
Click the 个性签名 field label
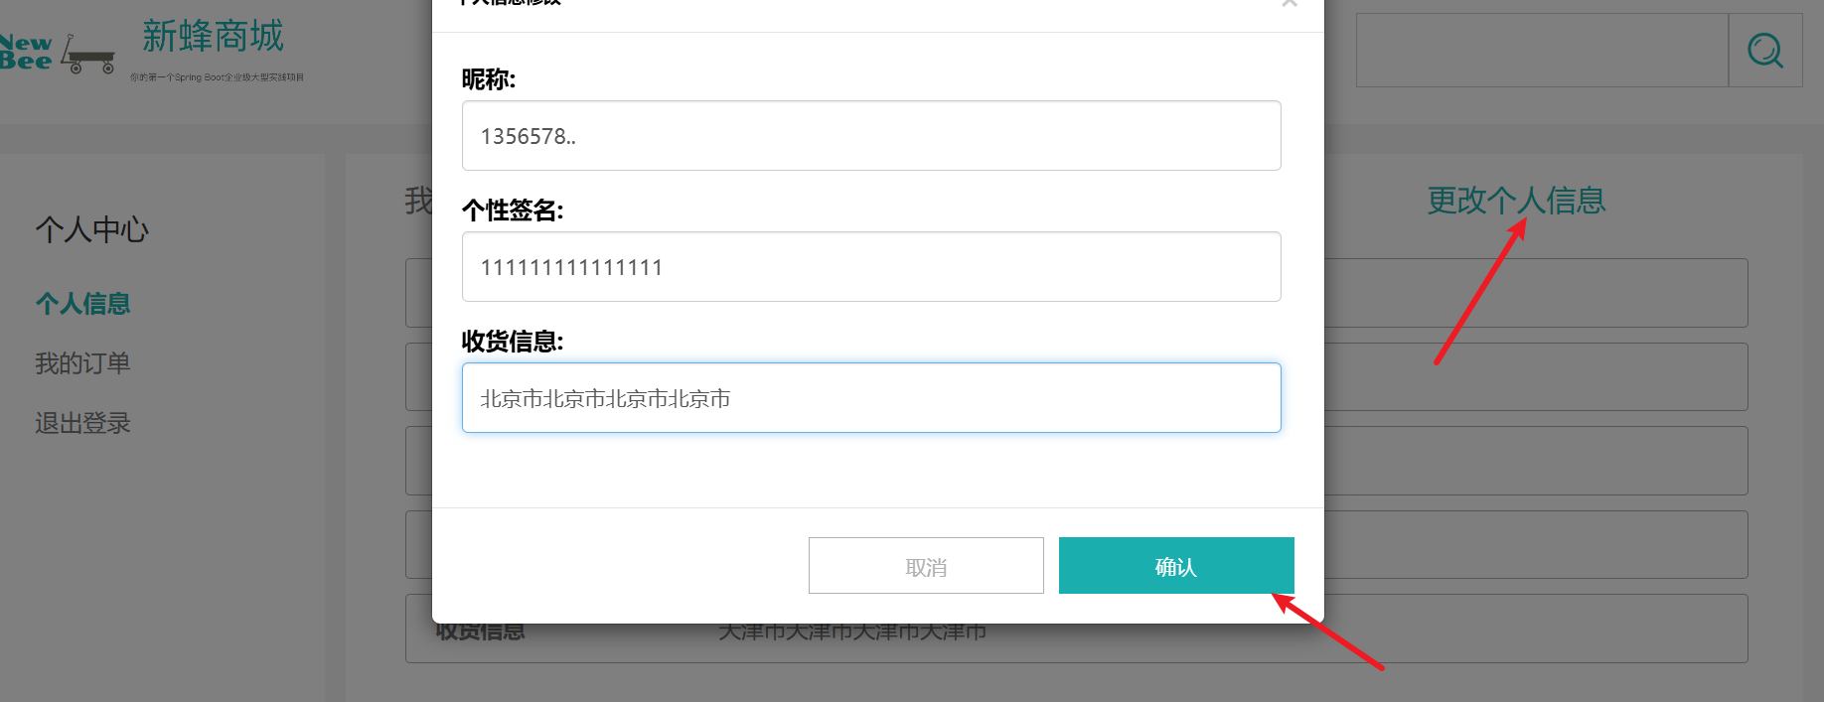[x=513, y=211]
